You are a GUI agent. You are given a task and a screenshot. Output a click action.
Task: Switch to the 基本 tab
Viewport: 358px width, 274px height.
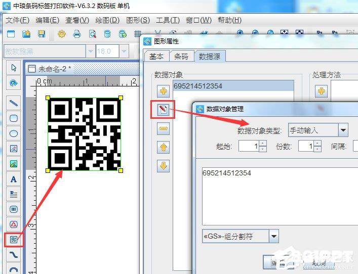click(156, 56)
